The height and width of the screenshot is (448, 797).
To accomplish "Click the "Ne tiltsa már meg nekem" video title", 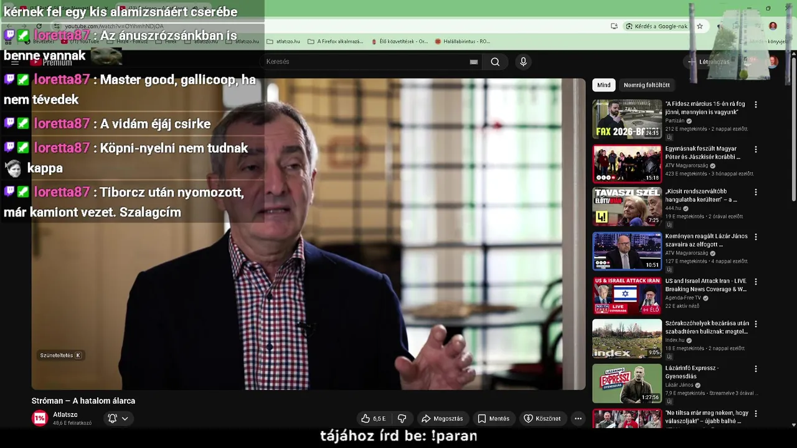I will (707, 417).
